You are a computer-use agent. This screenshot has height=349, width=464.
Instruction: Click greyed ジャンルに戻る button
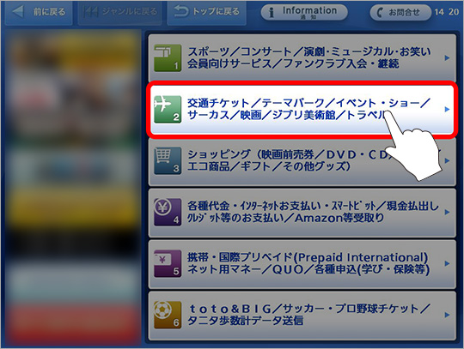coord(119,12)
